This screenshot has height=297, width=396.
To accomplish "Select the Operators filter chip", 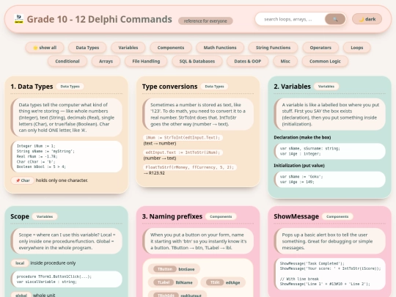I will (320, 48).
